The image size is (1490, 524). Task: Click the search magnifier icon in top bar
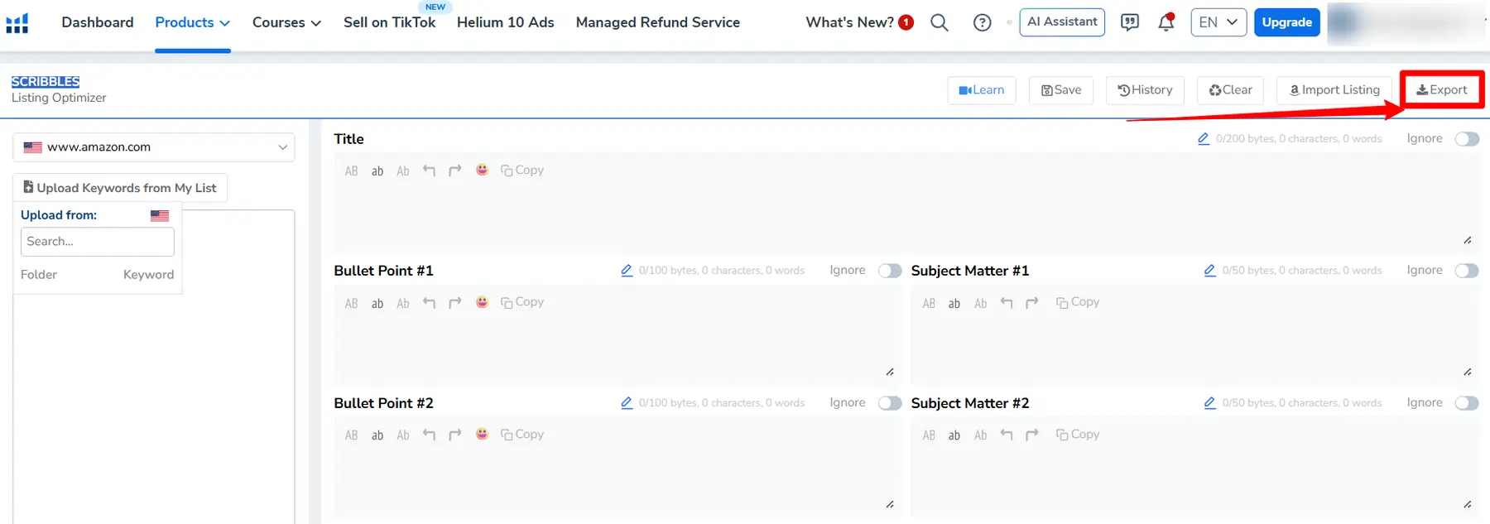[x=939, y=22]
